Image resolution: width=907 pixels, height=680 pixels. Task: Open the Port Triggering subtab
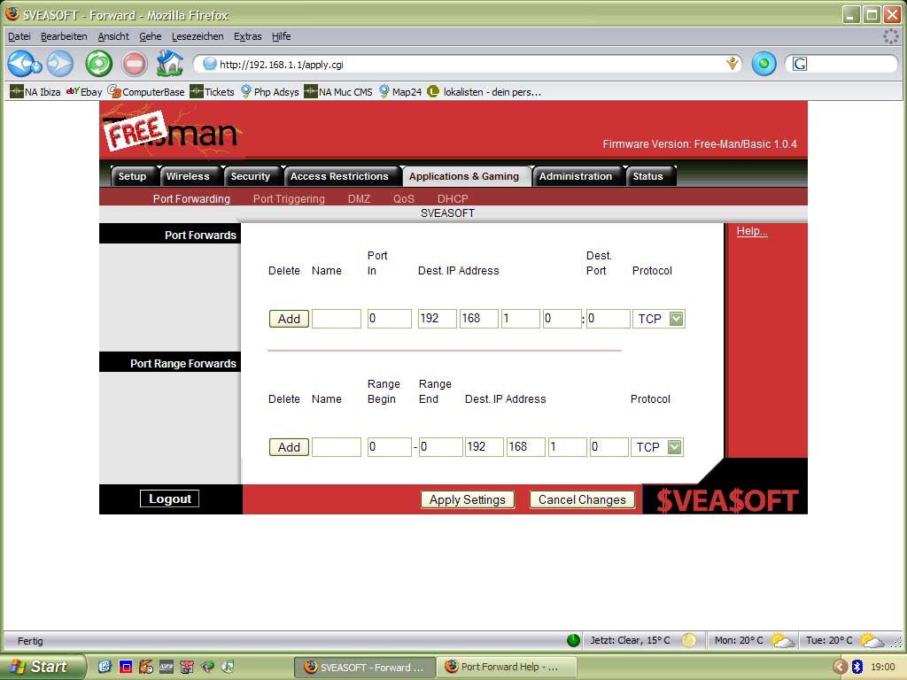click(289, 199)
